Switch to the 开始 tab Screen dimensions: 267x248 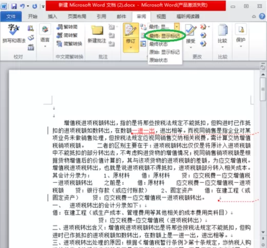[32, 16]
